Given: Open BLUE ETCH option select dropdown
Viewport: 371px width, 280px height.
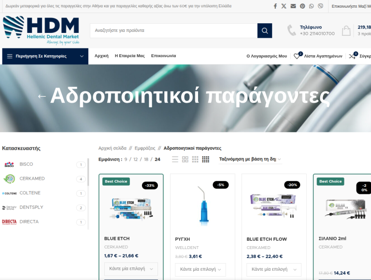Looking at the screenshot, I should [131, 269].
